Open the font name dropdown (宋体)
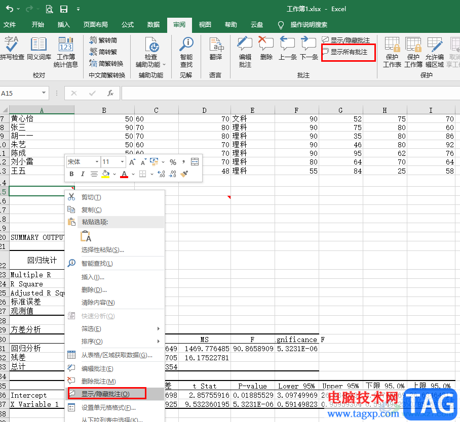 point(97,162)
